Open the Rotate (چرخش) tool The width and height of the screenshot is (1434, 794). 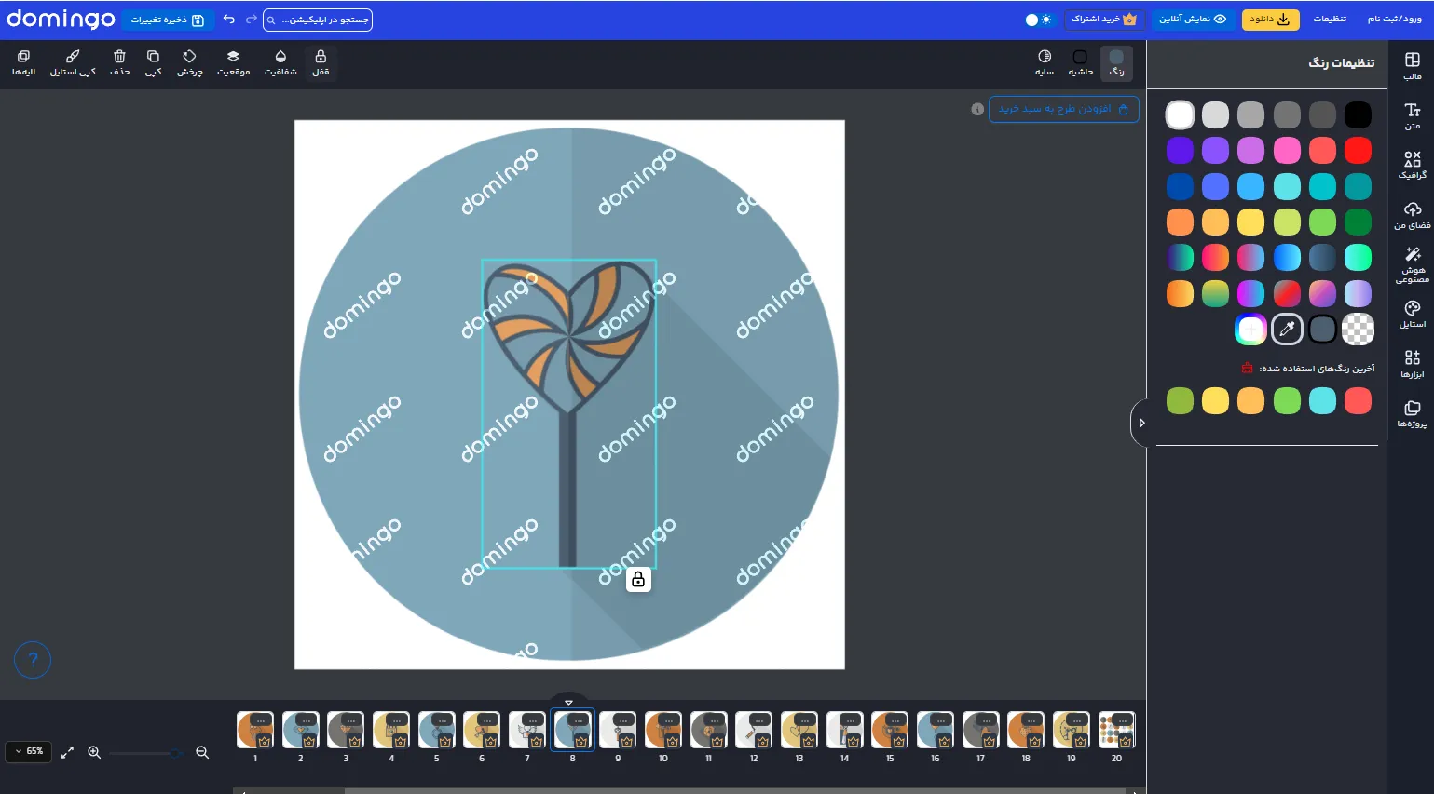[x=190, y=63]
